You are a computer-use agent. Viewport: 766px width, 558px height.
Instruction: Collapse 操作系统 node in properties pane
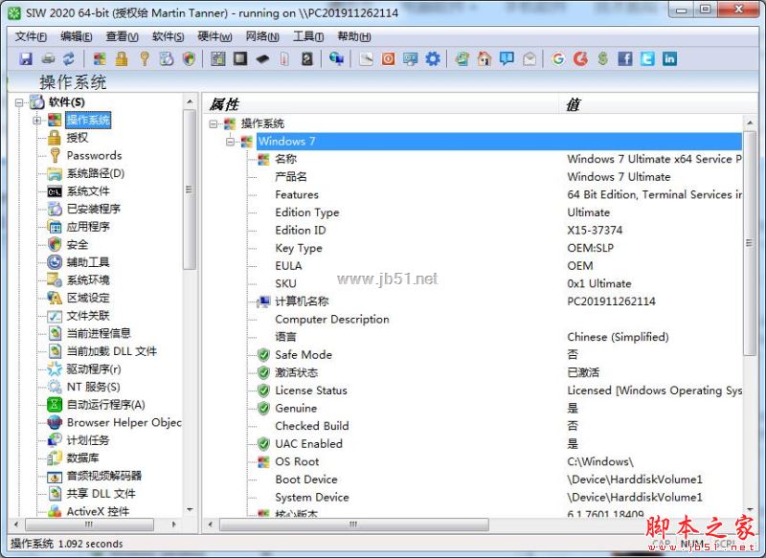tap(213, 123)
